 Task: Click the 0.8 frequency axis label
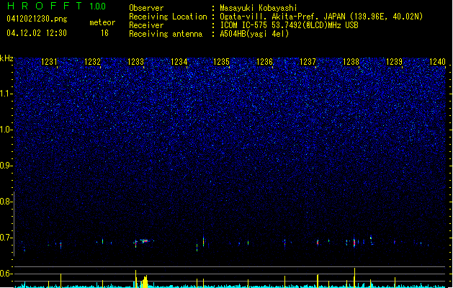6,202
